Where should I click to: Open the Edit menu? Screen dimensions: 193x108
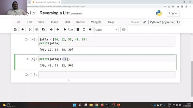(x=29, y=22)
